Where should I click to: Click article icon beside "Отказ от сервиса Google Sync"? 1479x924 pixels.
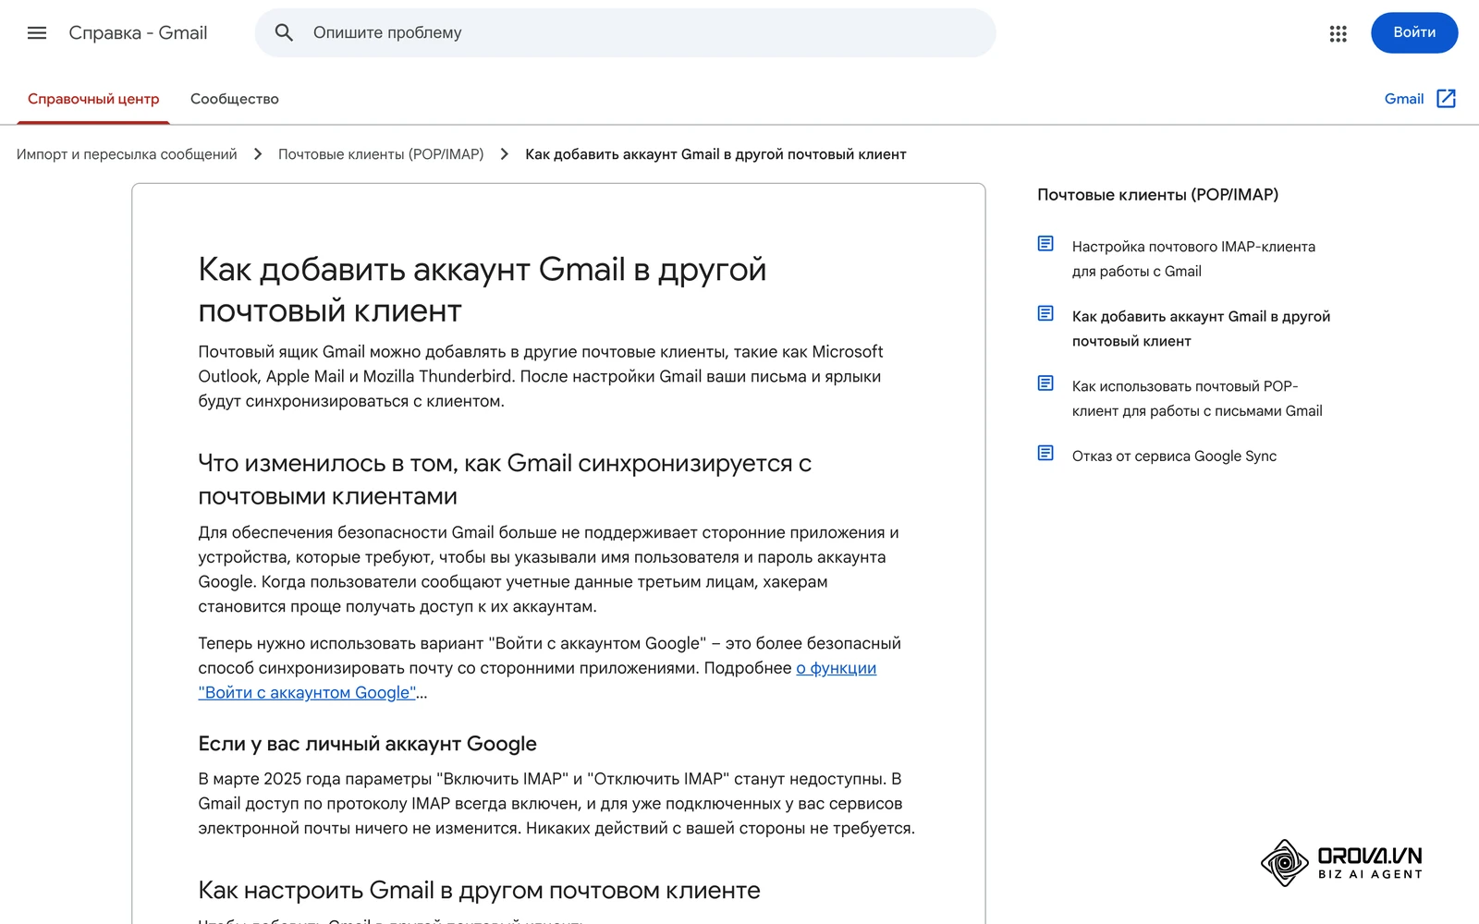click(x=1045, y=454)
